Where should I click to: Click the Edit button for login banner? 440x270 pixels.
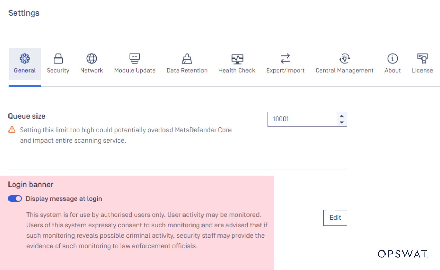point(335,218)
